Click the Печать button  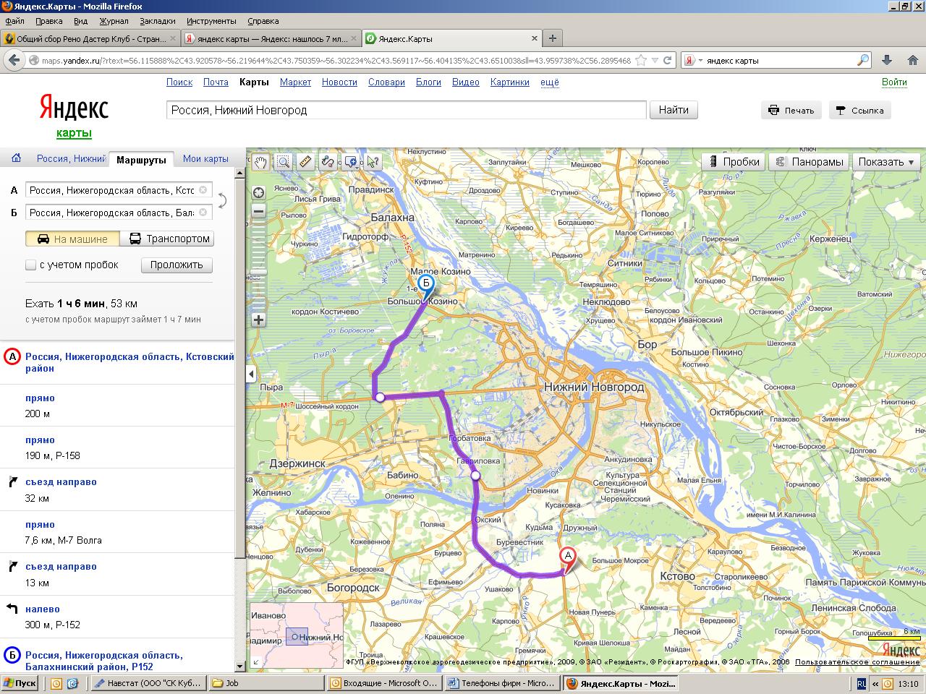(x=791, y=111)
